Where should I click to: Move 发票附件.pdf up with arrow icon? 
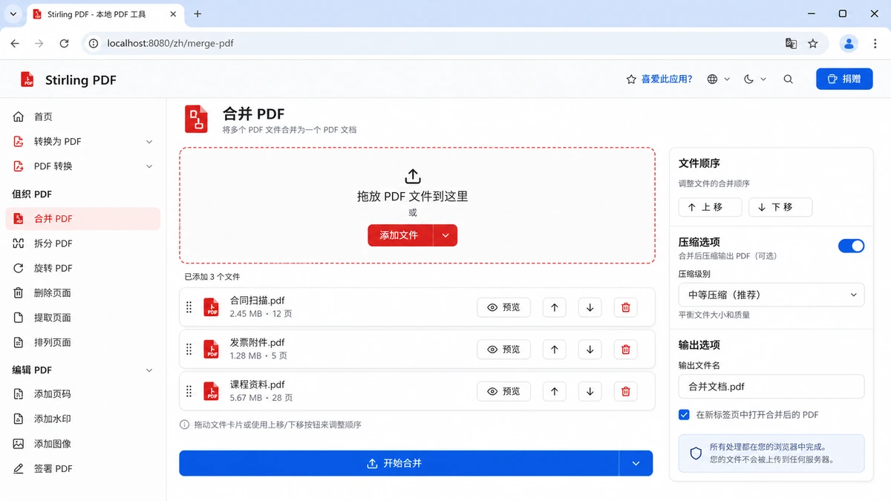[554, 349]
